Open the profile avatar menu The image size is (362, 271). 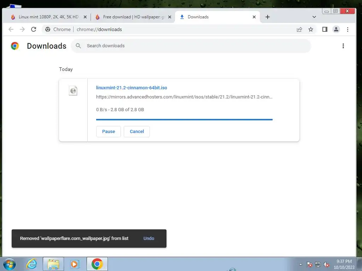point(336,29)
